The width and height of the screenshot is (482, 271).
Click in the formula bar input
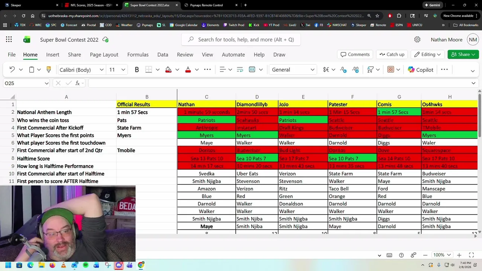tap(279, 83)
